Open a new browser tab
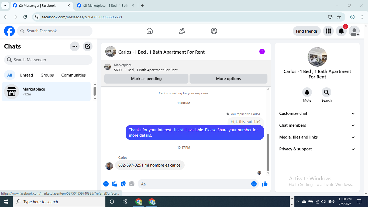The width and height of the screenshot is (368, 207). click(x=143, y=5)
